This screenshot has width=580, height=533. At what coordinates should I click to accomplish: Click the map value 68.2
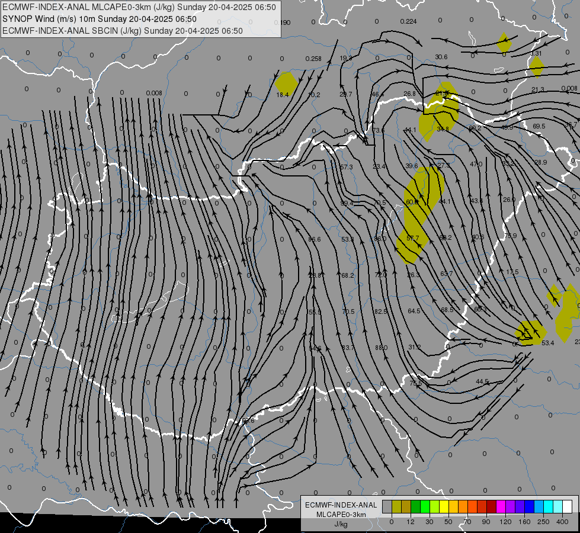tap(348, 275)
